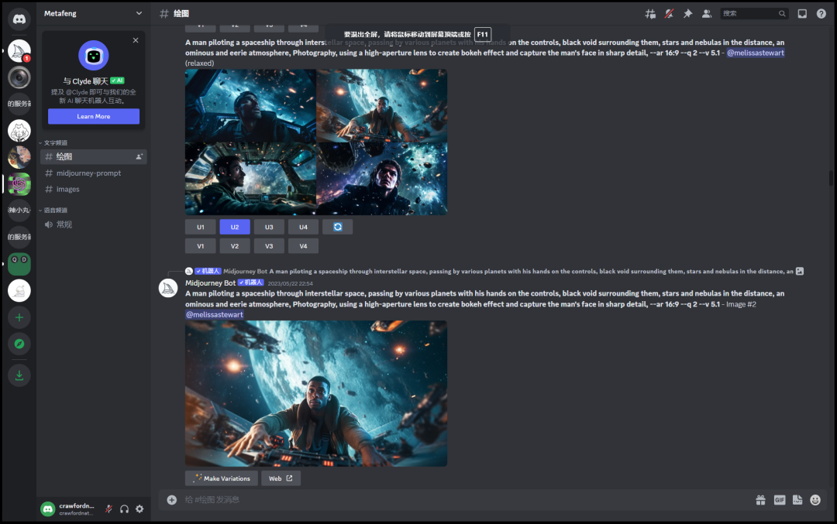837x524 pixels.
Task: Open the emoji picker icon
Action: coord(815,499)
